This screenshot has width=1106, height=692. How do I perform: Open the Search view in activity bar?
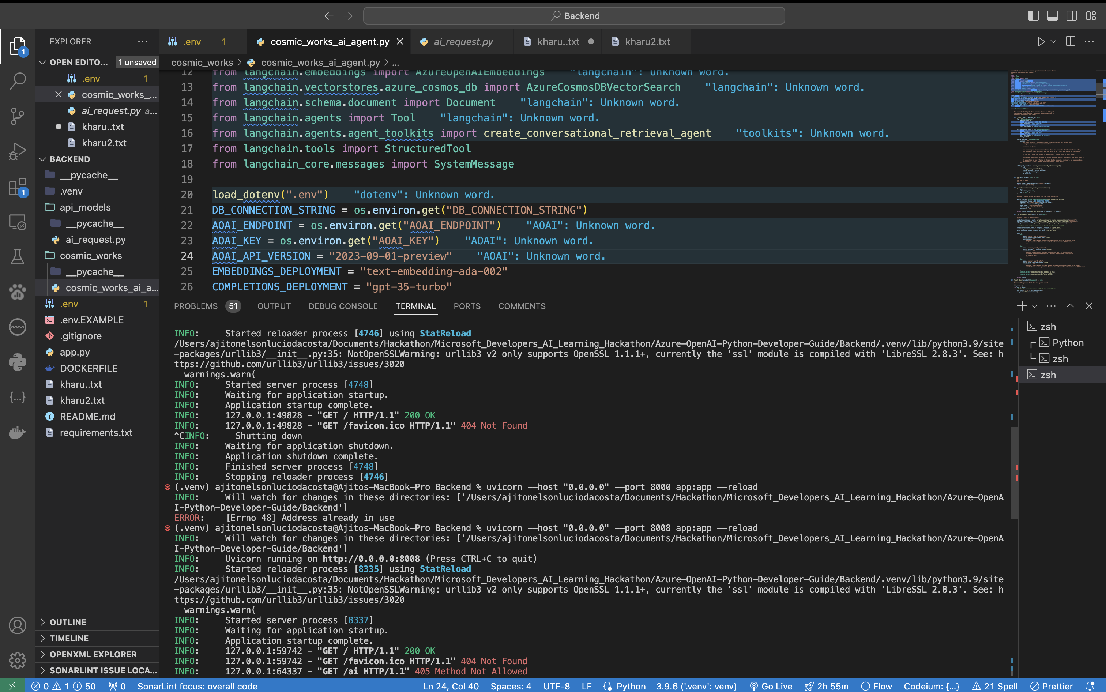click(18, 81)
